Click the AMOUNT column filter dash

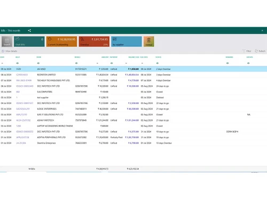pyautogui.click(x=97, y=63)
